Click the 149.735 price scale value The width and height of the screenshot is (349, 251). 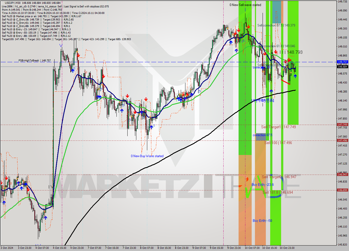pyautogui.click(x=342, y=1)
